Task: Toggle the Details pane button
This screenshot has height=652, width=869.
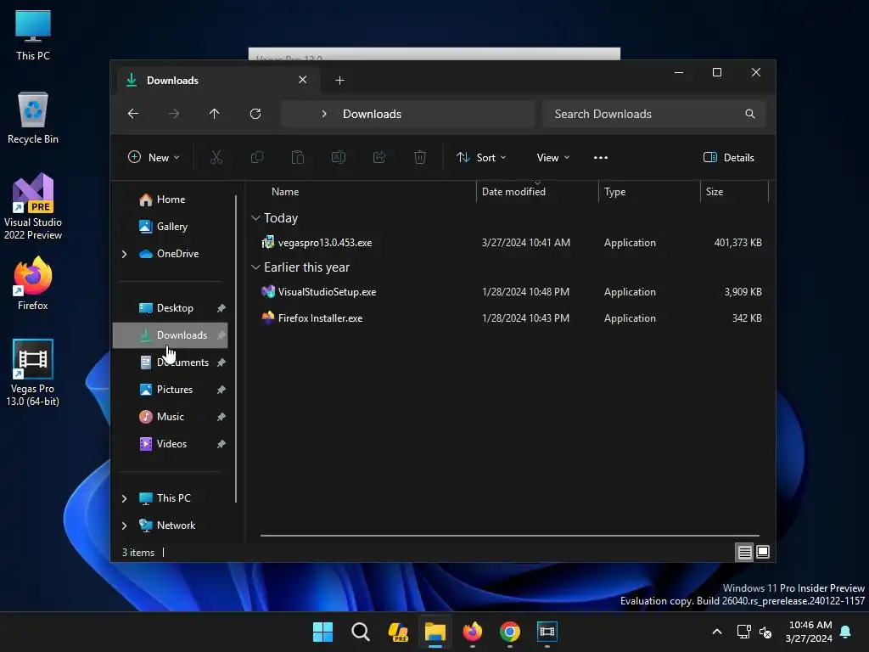Action: pos(729,157)
